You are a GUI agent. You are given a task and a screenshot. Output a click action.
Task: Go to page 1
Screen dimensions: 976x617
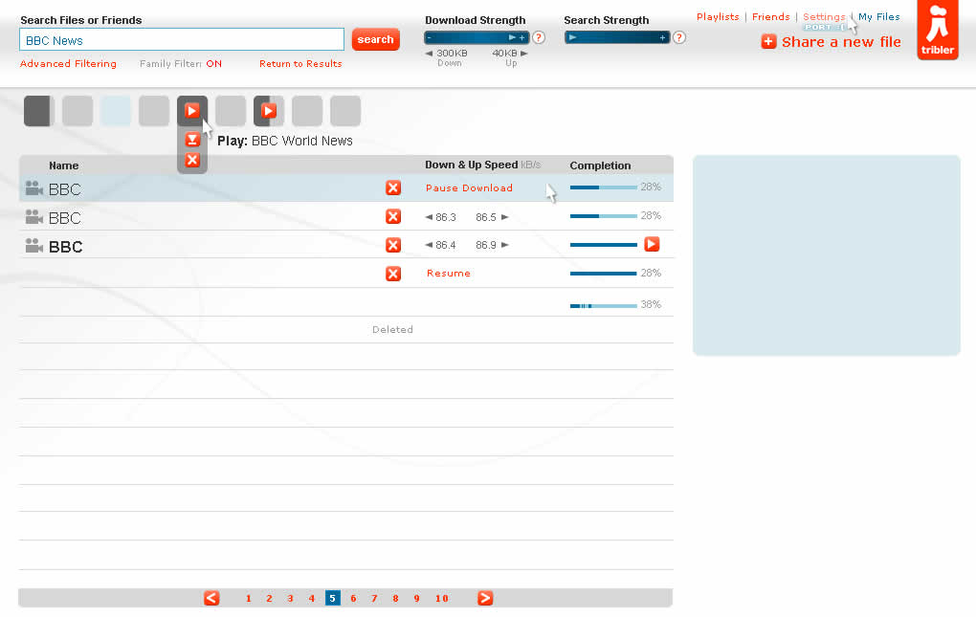click(249, 598)
